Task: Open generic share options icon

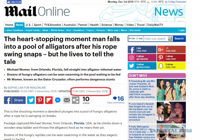Action: pos(76,100)
